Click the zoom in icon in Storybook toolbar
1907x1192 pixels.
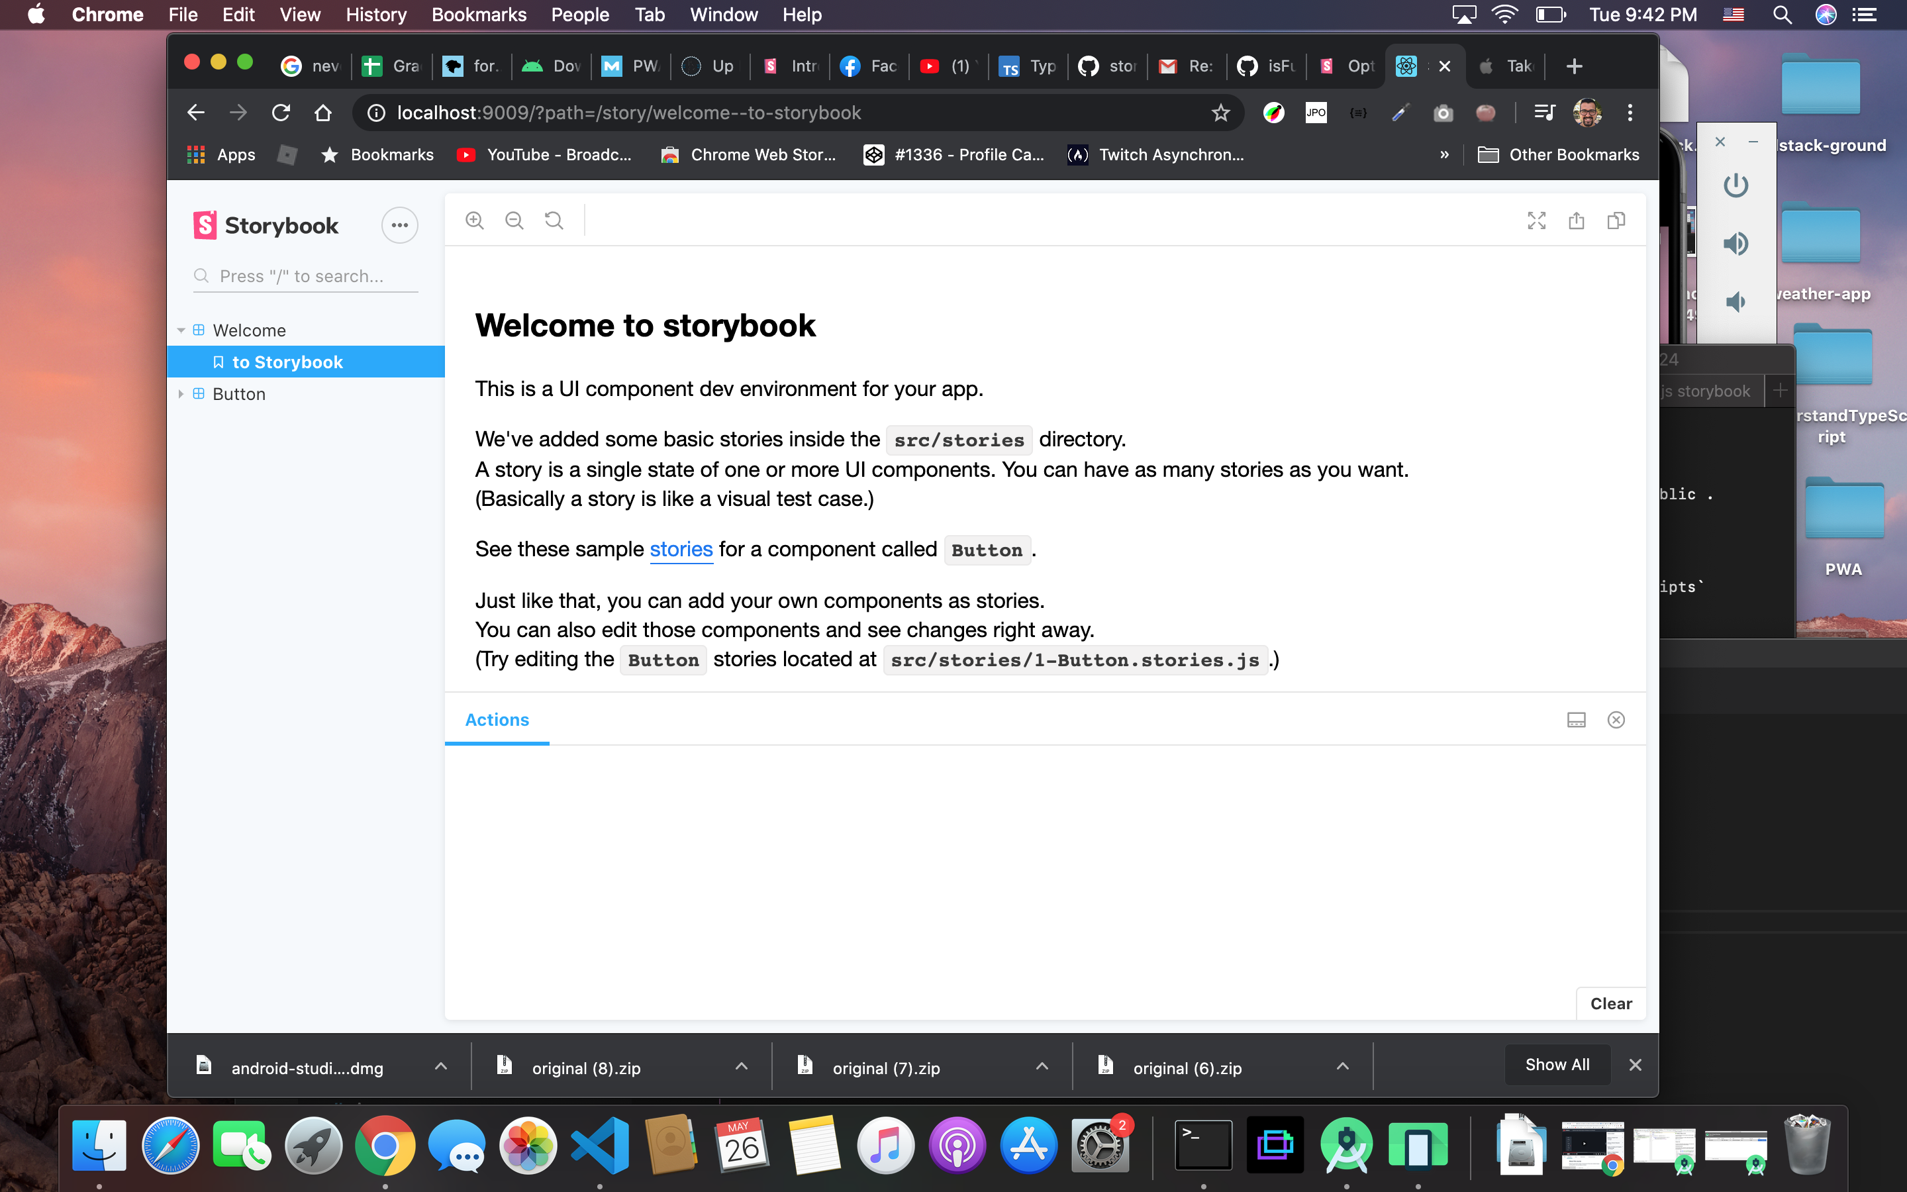tap(474, 221)
